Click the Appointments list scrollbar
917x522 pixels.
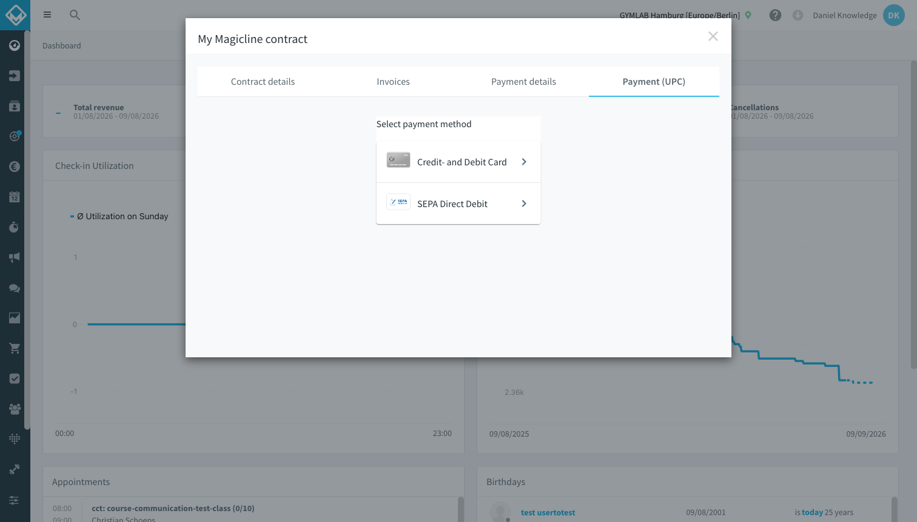pos(460,509)
